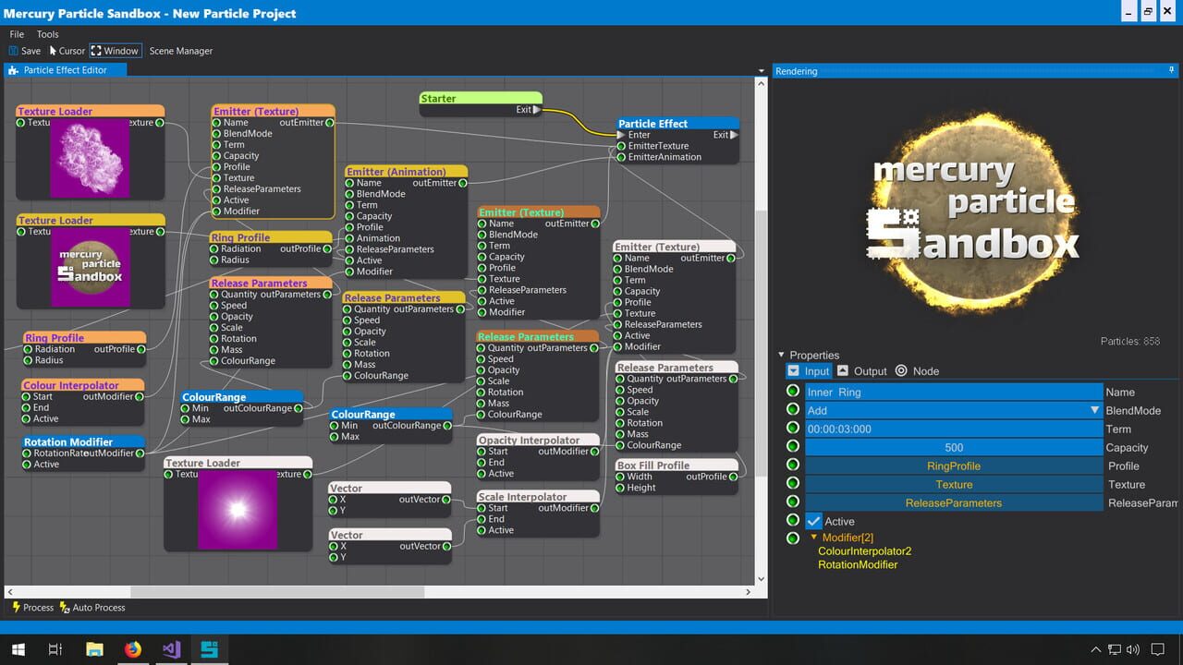Click the Auto Process icon

(x=65, y=608)
